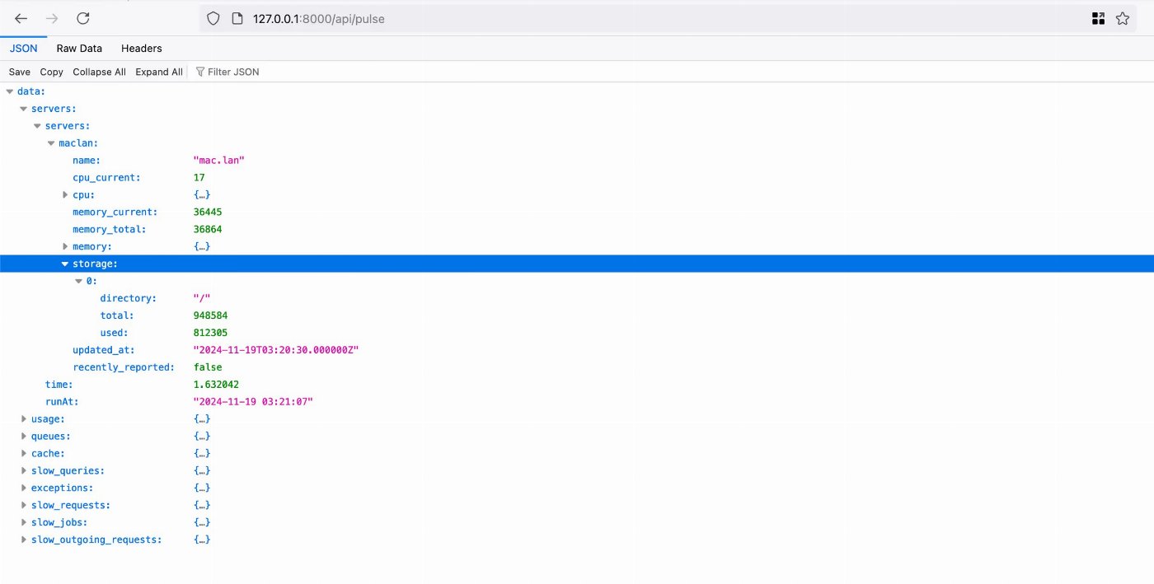
Task: Click the browser back arrow
Action: click(21, 18)
